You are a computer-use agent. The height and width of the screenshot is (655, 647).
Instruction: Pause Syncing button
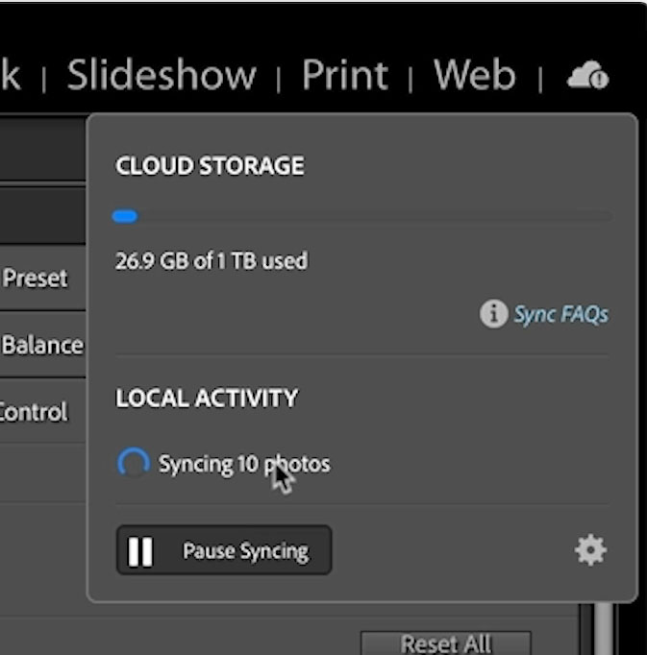coord(224,550)
